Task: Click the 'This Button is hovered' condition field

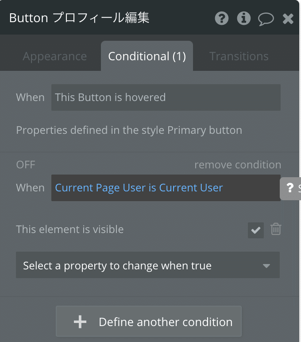Action: (166, 97)
